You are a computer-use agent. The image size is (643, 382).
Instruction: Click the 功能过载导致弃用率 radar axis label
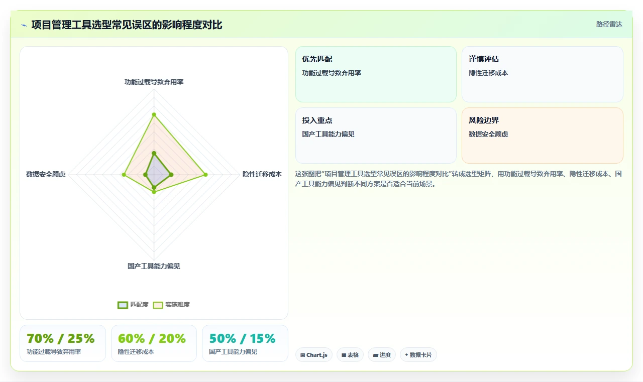[x=154, y=82]
